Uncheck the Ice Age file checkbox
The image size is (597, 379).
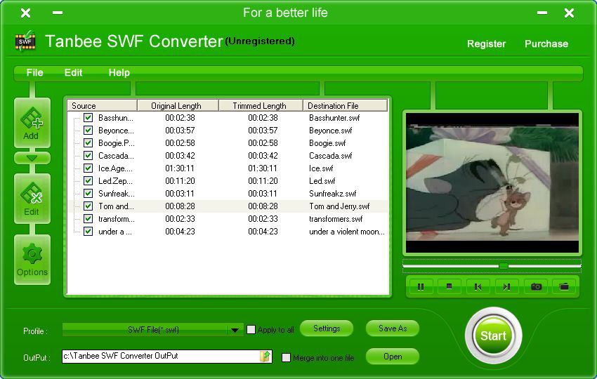click(x=88, y=168)
